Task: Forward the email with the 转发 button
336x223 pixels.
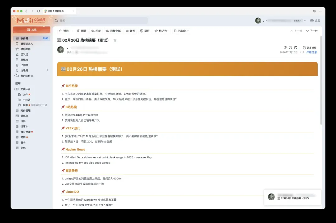Action: point(130,31)
